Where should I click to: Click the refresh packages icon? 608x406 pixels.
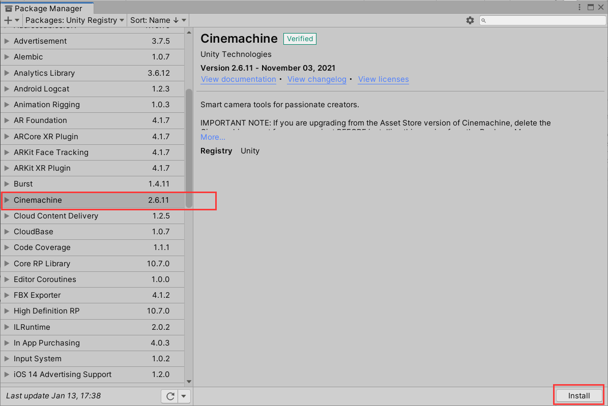170,396
